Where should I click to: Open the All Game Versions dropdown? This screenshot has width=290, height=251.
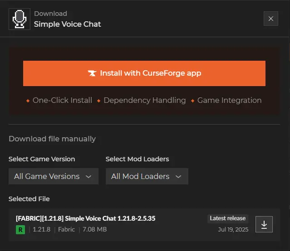[x=53, y=176]
